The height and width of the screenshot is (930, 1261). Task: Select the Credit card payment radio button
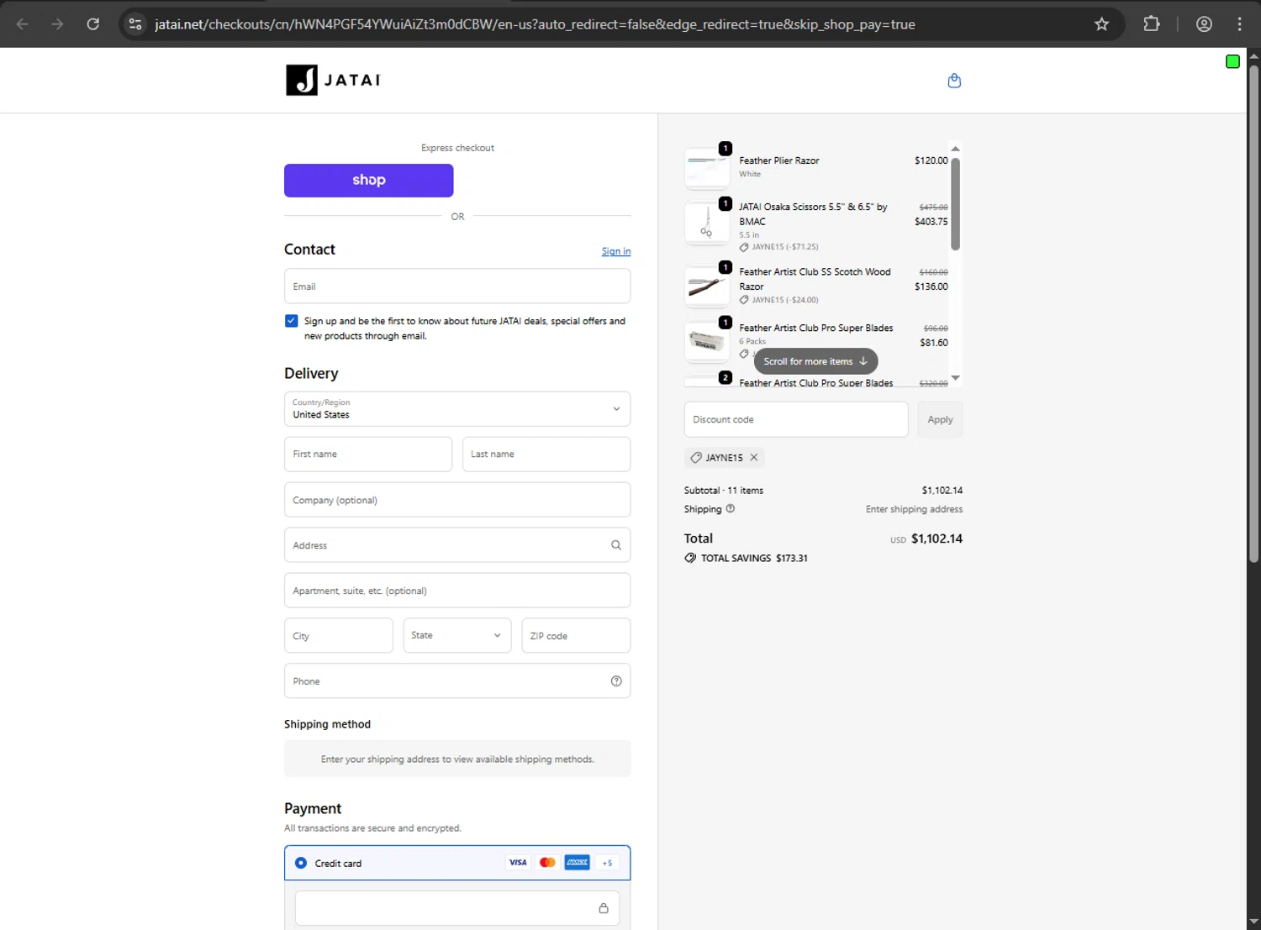coord(301,863)
